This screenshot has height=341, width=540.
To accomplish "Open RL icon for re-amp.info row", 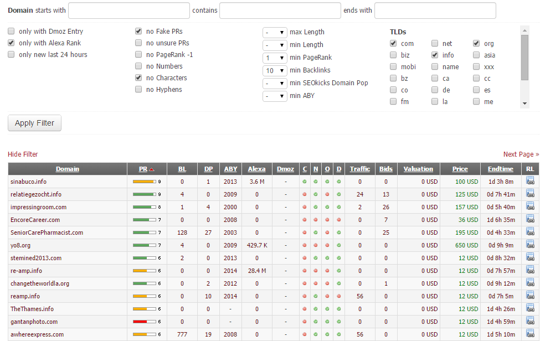I will 530,270.
